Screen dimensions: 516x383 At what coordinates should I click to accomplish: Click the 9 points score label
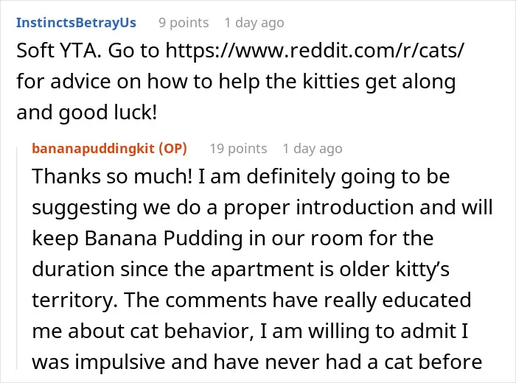click(184, 23)
